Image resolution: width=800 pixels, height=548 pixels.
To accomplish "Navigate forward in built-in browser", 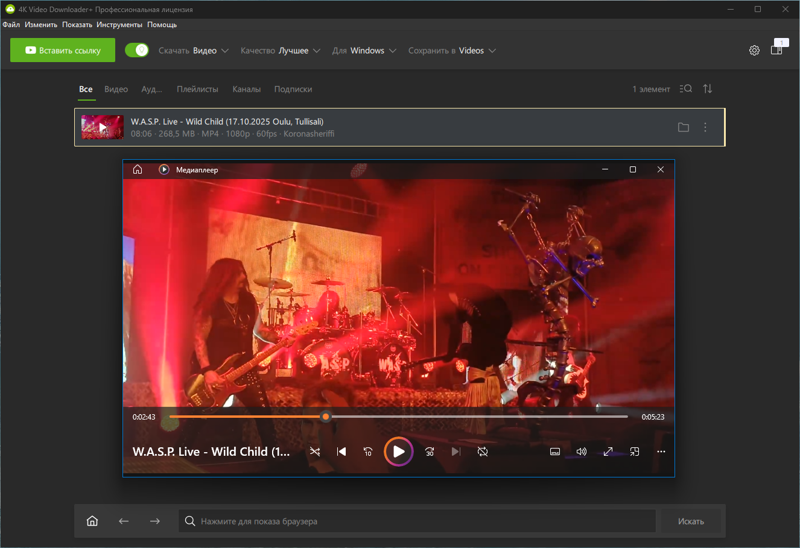I will (x=155, y=521).
